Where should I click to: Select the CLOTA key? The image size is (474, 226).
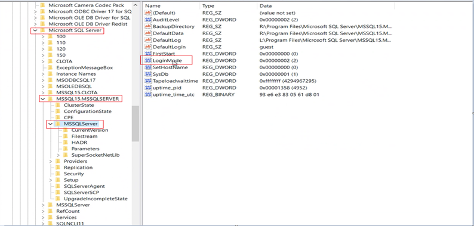click(64, 61)
